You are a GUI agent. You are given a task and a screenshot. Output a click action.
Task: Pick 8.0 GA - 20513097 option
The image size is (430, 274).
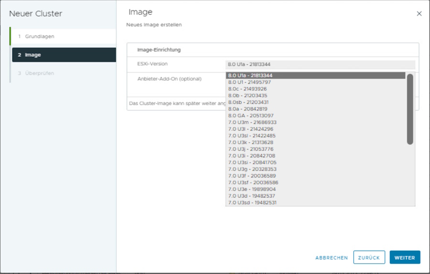(x=315, y=116)
